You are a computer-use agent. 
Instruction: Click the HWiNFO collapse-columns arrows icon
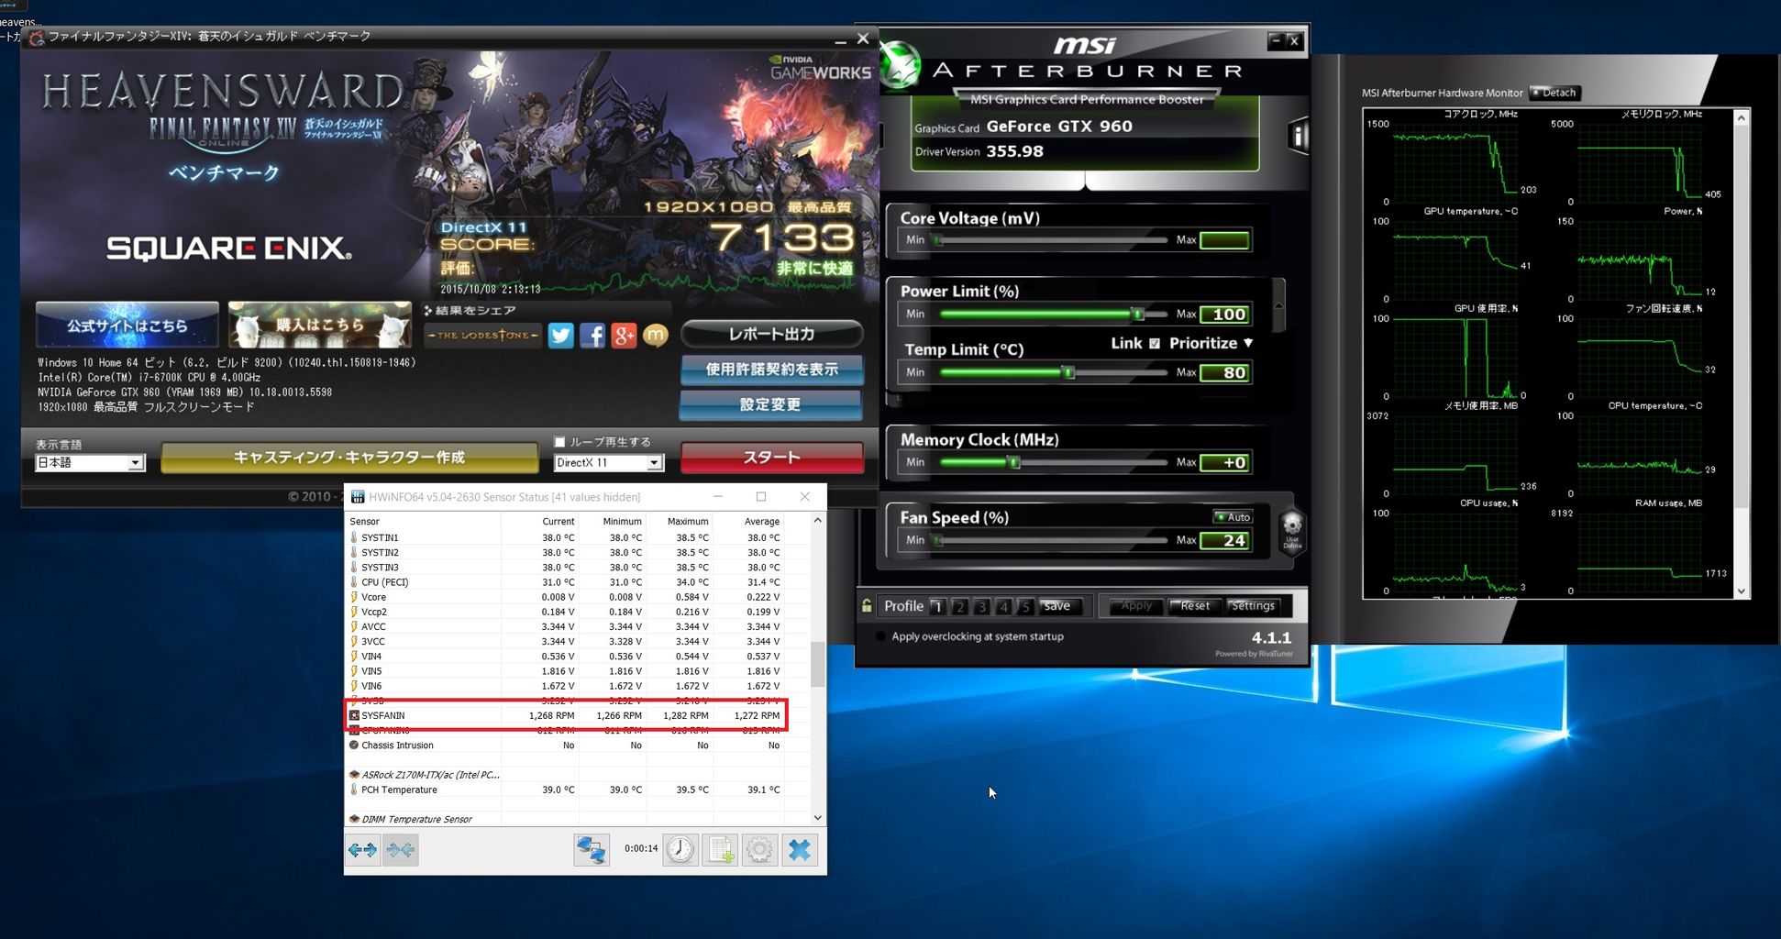pyautogui.click(x=401, y=850)
